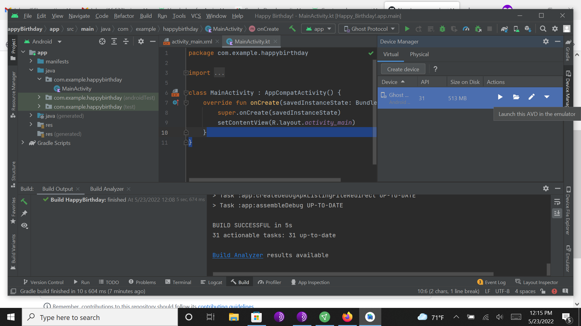Viewport: 581px width, 326px height.
Task: Open Ghost device actions chevron
Action: [x=547, y=97]
